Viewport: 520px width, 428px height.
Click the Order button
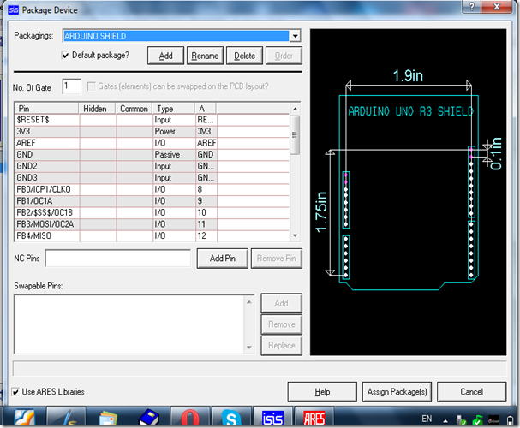click(284, 56)
